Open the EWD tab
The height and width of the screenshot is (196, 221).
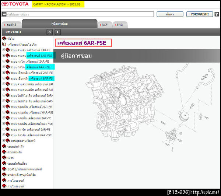pyautogui.click(x=120, y=25)
